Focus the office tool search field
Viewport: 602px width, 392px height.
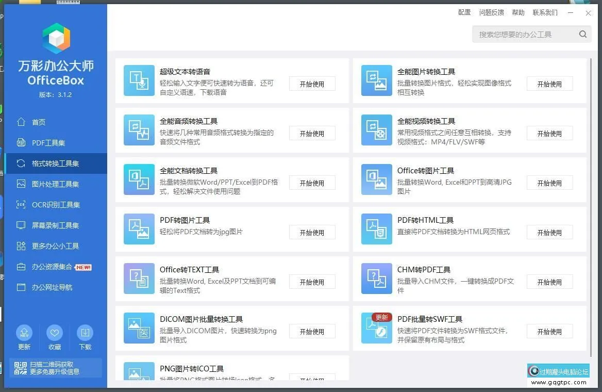[x=523, y=35]
